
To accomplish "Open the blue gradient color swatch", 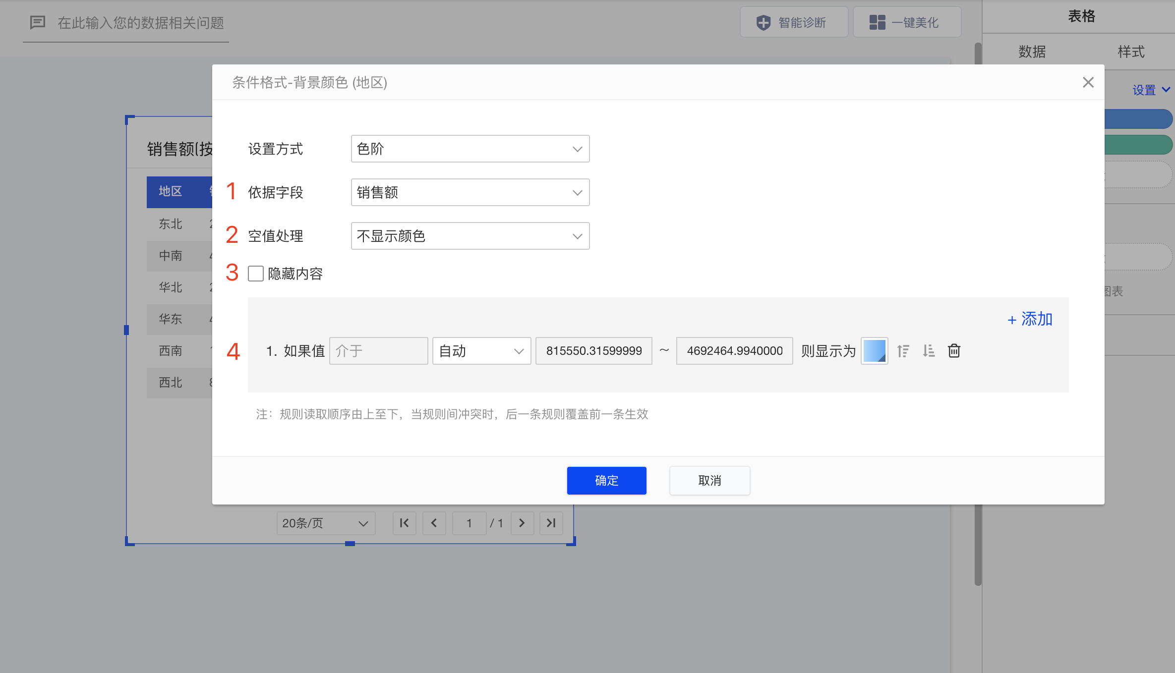I will coord(874,351).
